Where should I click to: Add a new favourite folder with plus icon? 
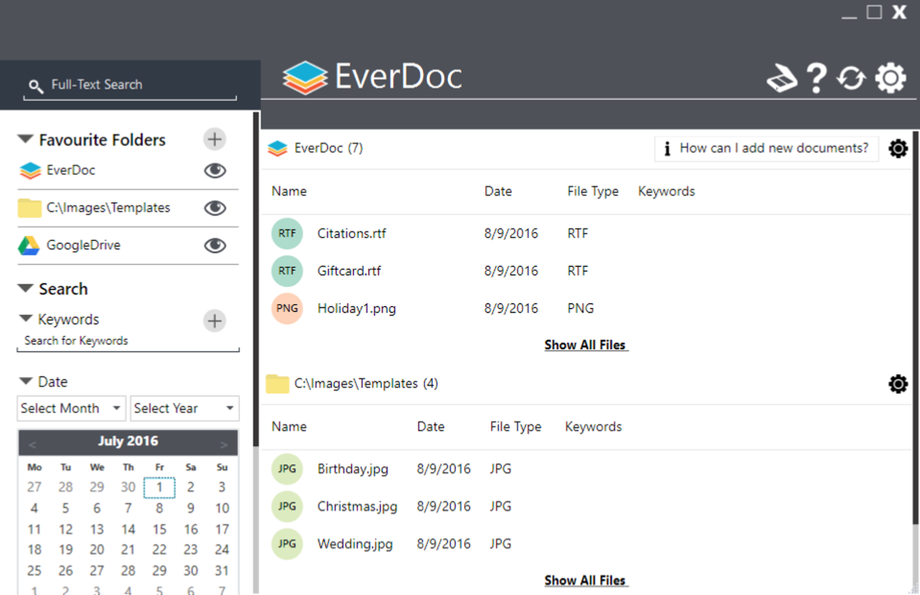click(214, 139)
